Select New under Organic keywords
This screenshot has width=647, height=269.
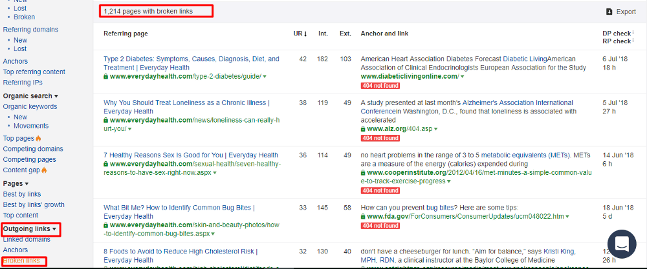(x=20, y=117)
